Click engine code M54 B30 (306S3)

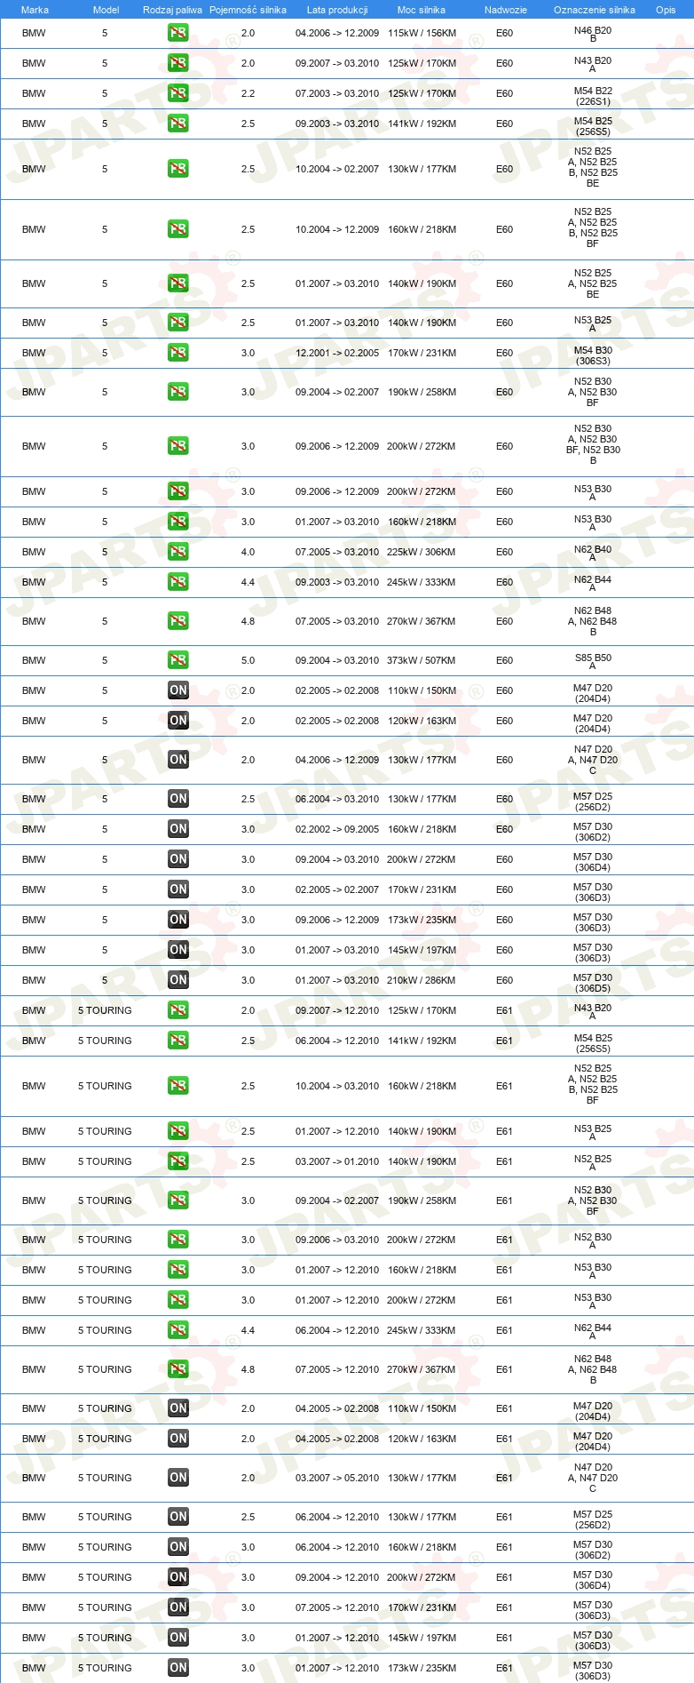pos(593,355)
